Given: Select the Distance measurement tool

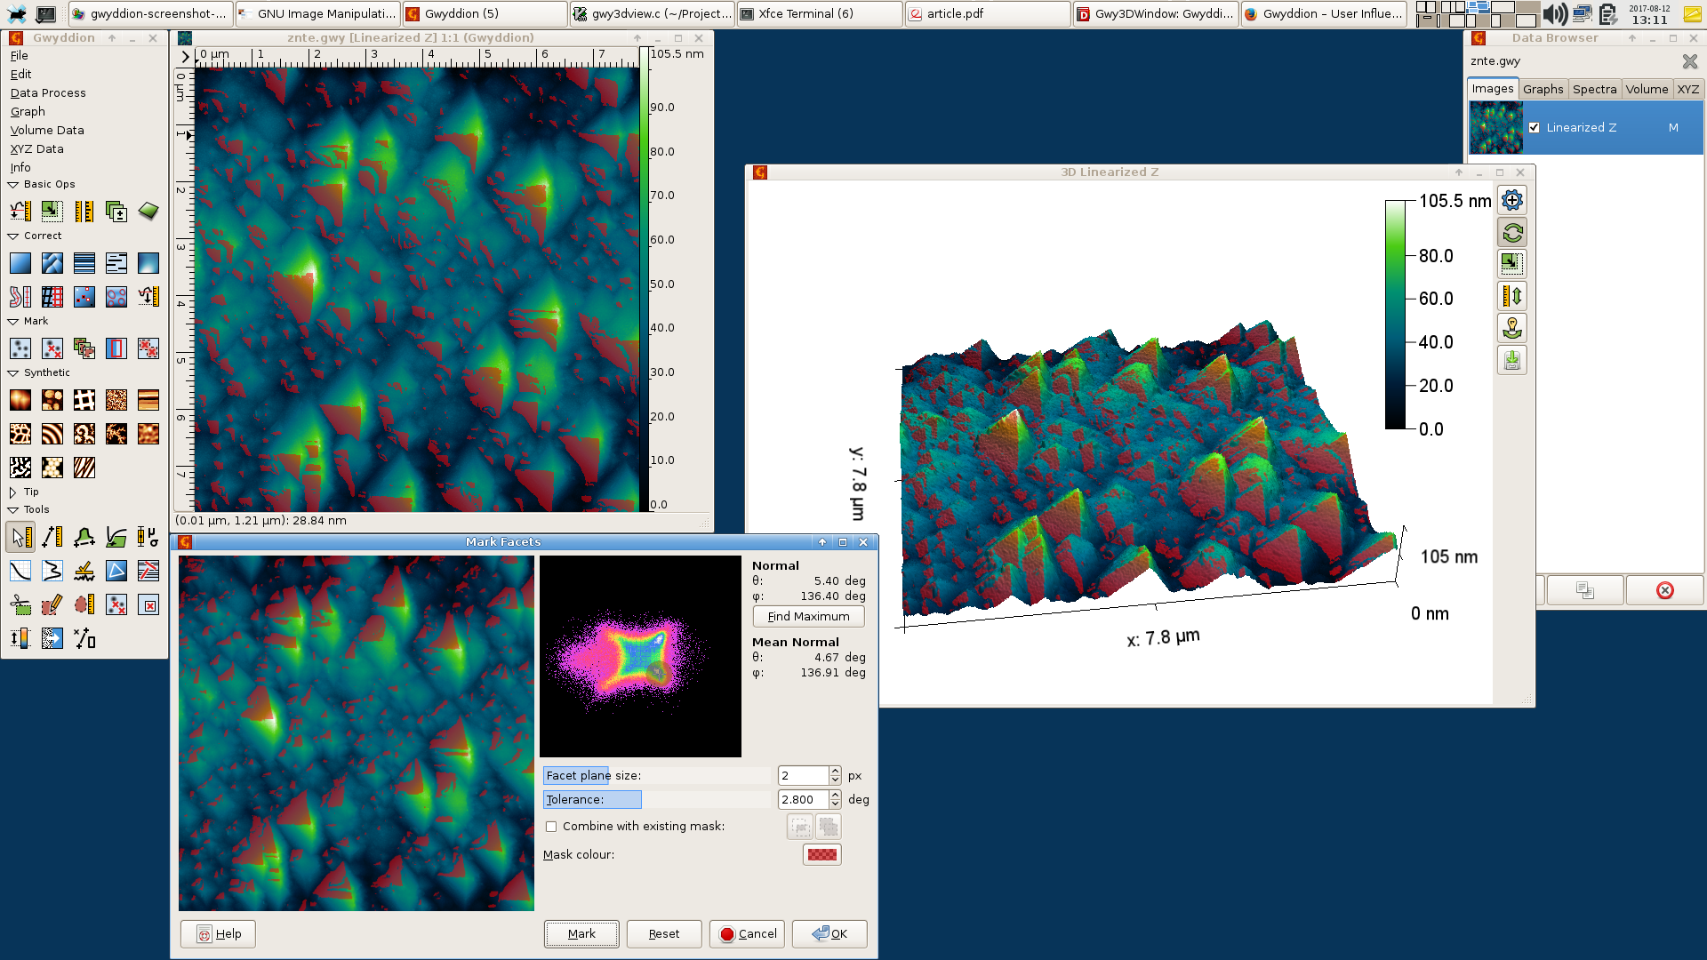Looking at the screenshot, I should coord(52,537).
